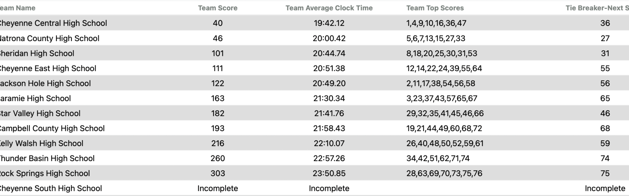Click the Team Name column header
629x196 pixels.
coord(18,8)
